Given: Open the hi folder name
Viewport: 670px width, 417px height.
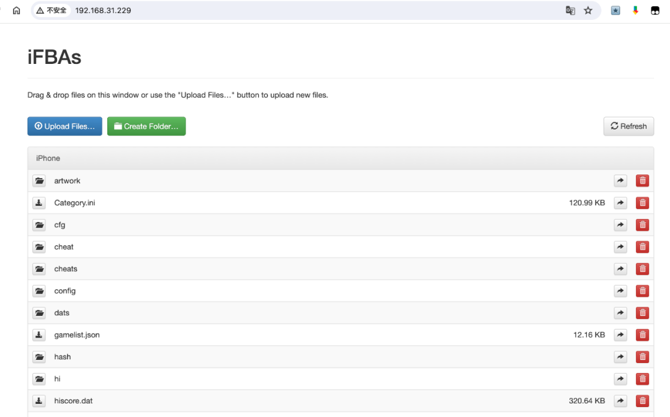Looking at the screenshot, I should [57, 379].
